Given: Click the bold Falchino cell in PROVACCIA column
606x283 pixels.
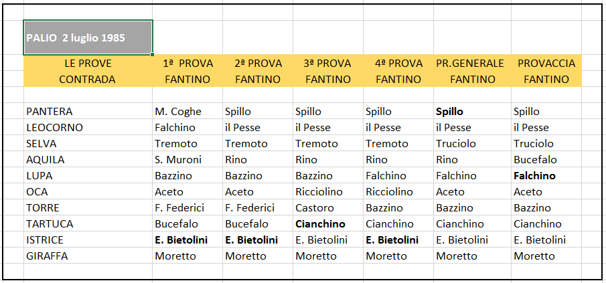Looking at the screenshot, I should (546, 176).
